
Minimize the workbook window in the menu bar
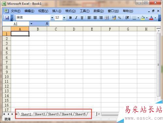tap(149, 11)
